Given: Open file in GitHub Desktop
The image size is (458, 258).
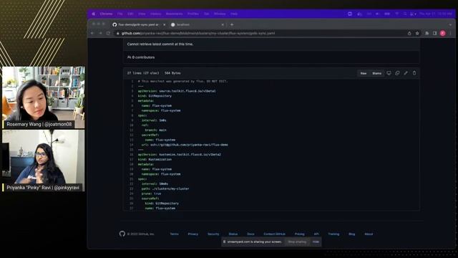Looking at the screenshot, I should point(389,73).
